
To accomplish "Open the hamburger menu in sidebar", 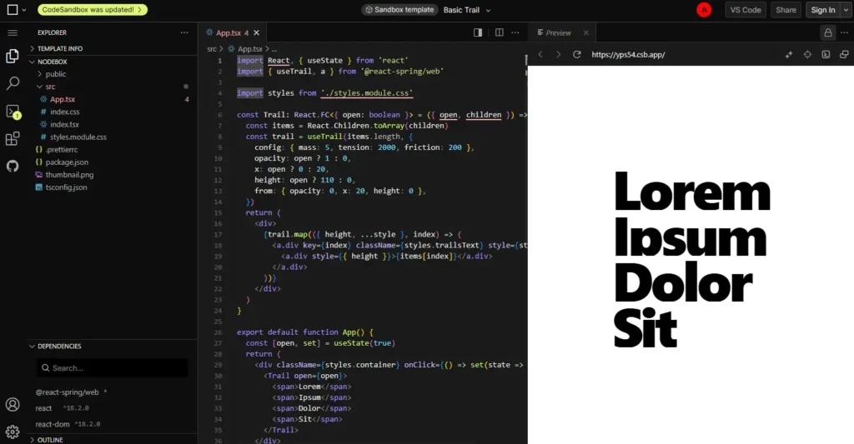I will [x=12, y=33].
